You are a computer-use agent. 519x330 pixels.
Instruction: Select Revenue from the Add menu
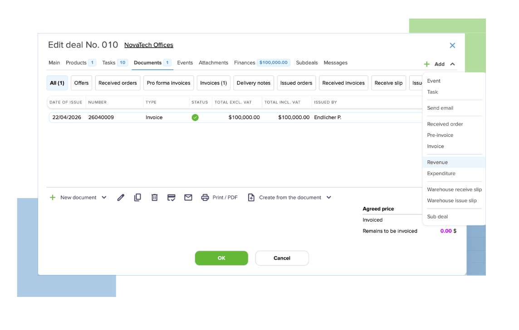(x=437, y=162)
